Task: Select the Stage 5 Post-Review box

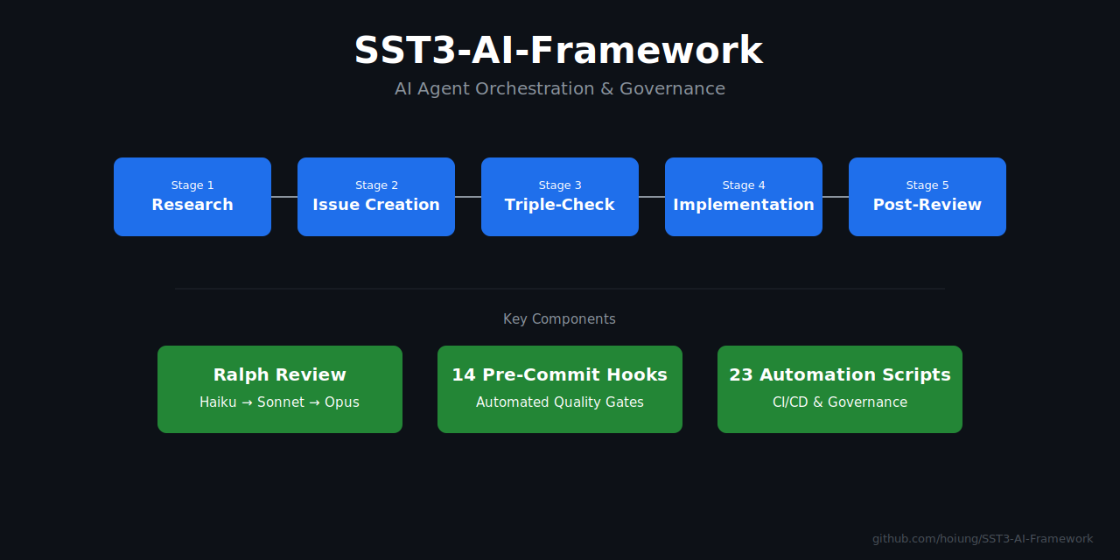Action: click(x=927, y=197)
